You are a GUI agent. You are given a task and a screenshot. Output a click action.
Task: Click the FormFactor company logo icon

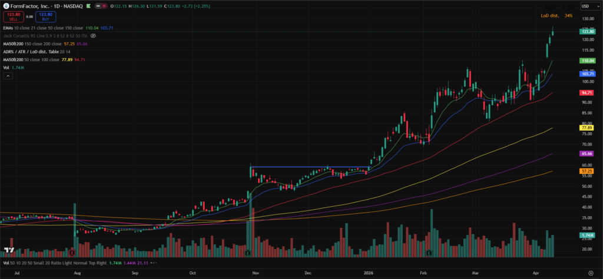pyautogui.click(x=5, y=5)
